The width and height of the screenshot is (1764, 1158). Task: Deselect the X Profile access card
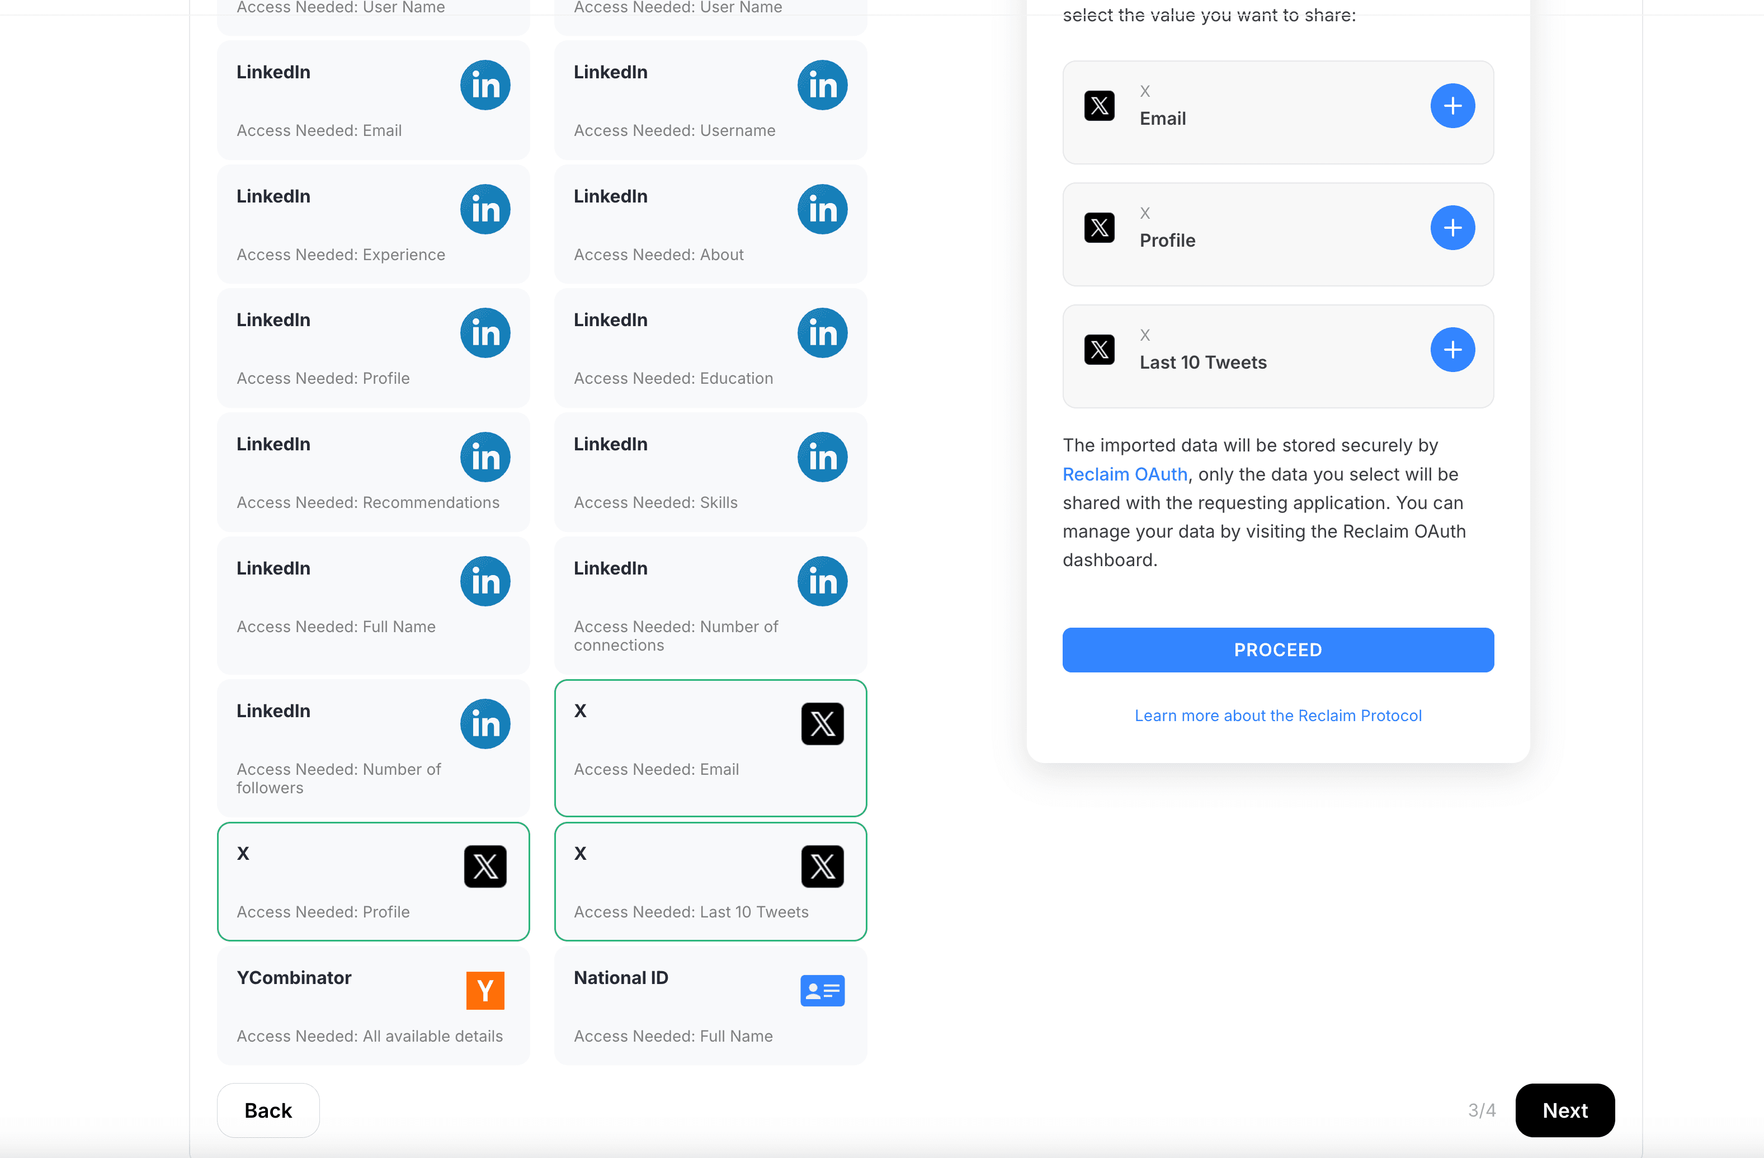[374, 882]
